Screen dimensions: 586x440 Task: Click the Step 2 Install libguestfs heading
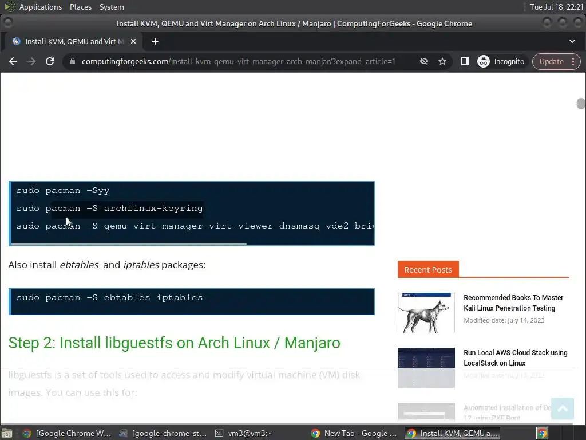(x=174, y=343)
